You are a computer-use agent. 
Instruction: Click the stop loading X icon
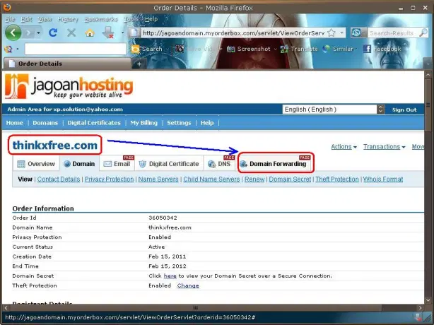click(x=71, y=32)
